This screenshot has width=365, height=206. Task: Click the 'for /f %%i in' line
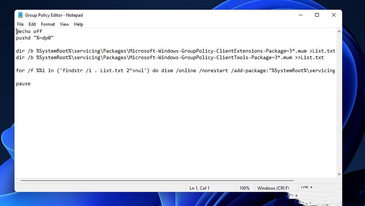(x=176, y=70)
